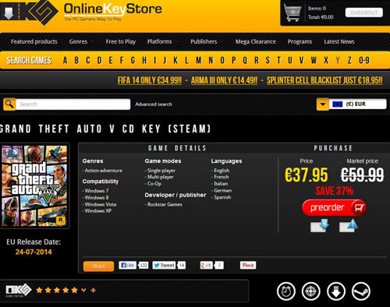390x307 pixels.
Task: Click the Steam logo round icon
Action: pyautogui.click(x=361, y=291)
